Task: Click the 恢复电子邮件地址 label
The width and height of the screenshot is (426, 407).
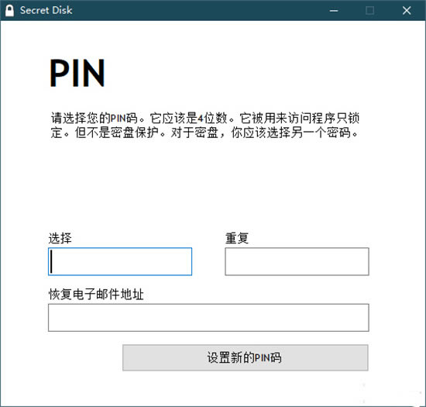Action: click(96, 294)
